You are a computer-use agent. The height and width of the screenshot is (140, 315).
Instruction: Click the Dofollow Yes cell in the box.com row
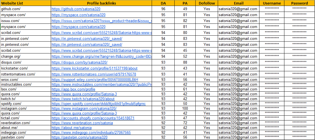(207, 89)
